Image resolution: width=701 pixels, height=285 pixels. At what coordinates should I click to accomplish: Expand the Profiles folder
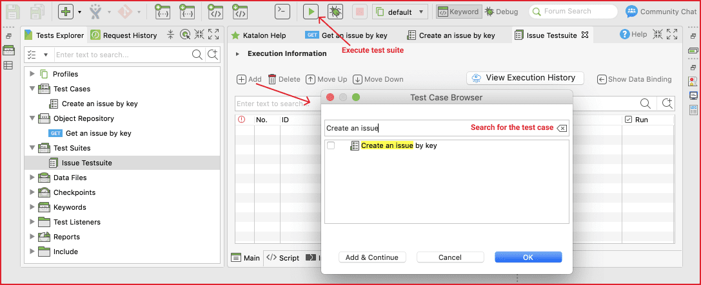[x=32, y=74]
